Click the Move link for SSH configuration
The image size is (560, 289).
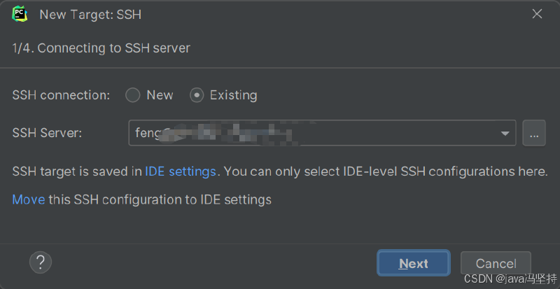point(29,199)
